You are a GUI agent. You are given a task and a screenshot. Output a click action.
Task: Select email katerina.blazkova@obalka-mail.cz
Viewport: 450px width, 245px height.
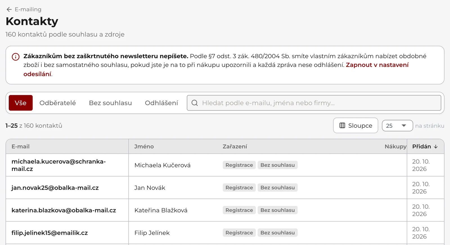(64, 210)
